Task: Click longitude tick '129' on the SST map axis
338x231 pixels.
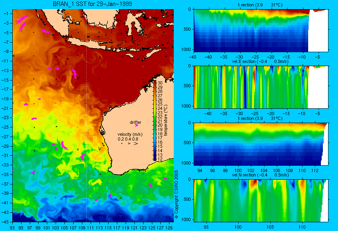Action: (x=169, y=227)
